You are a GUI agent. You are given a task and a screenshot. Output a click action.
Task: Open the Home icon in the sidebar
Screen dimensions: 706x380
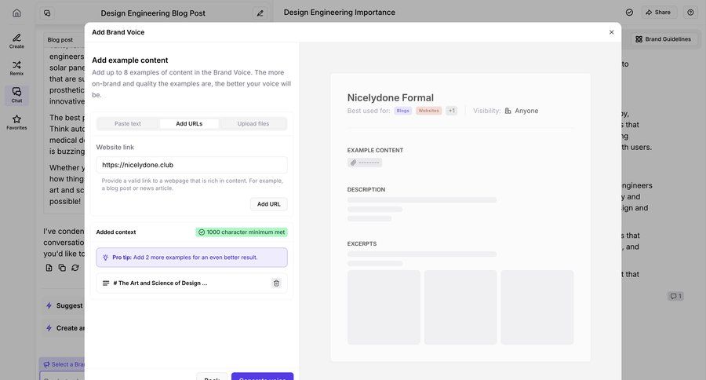click(16, 13)
